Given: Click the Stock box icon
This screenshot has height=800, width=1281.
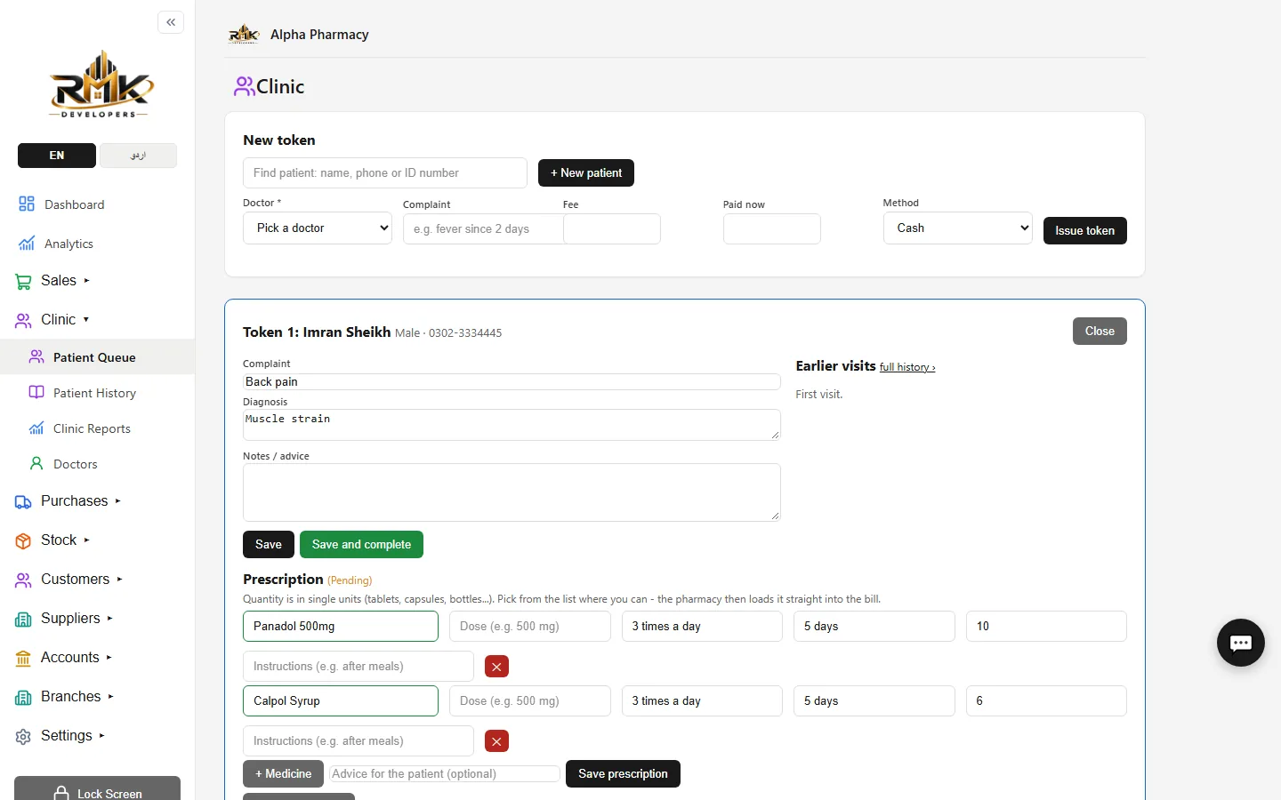Looking at the screenshot, I should [23, 540].
